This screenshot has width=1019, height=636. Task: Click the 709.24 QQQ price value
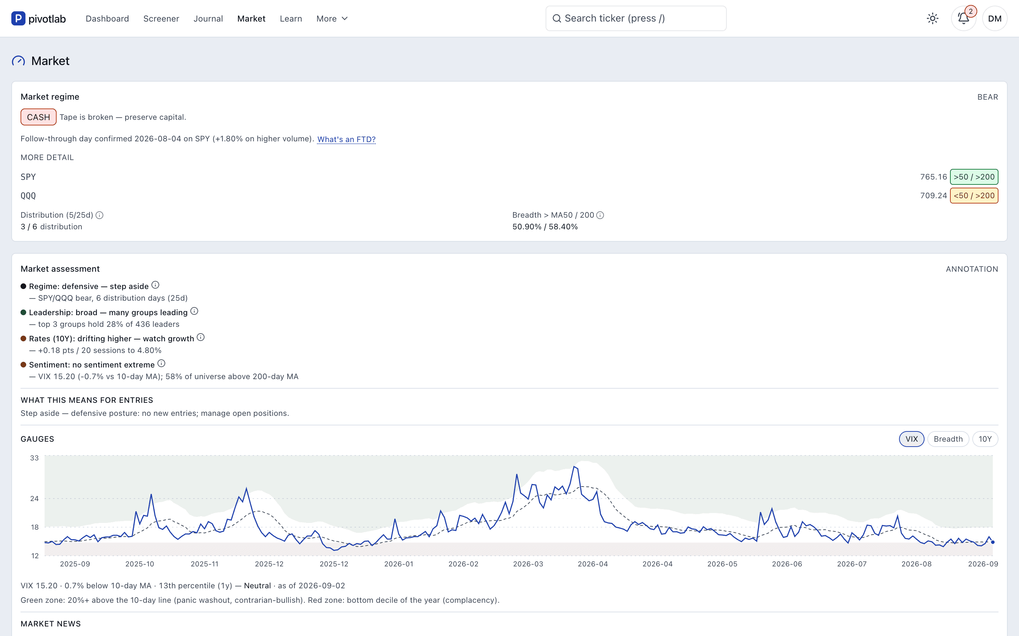click(x=933, y=196)
